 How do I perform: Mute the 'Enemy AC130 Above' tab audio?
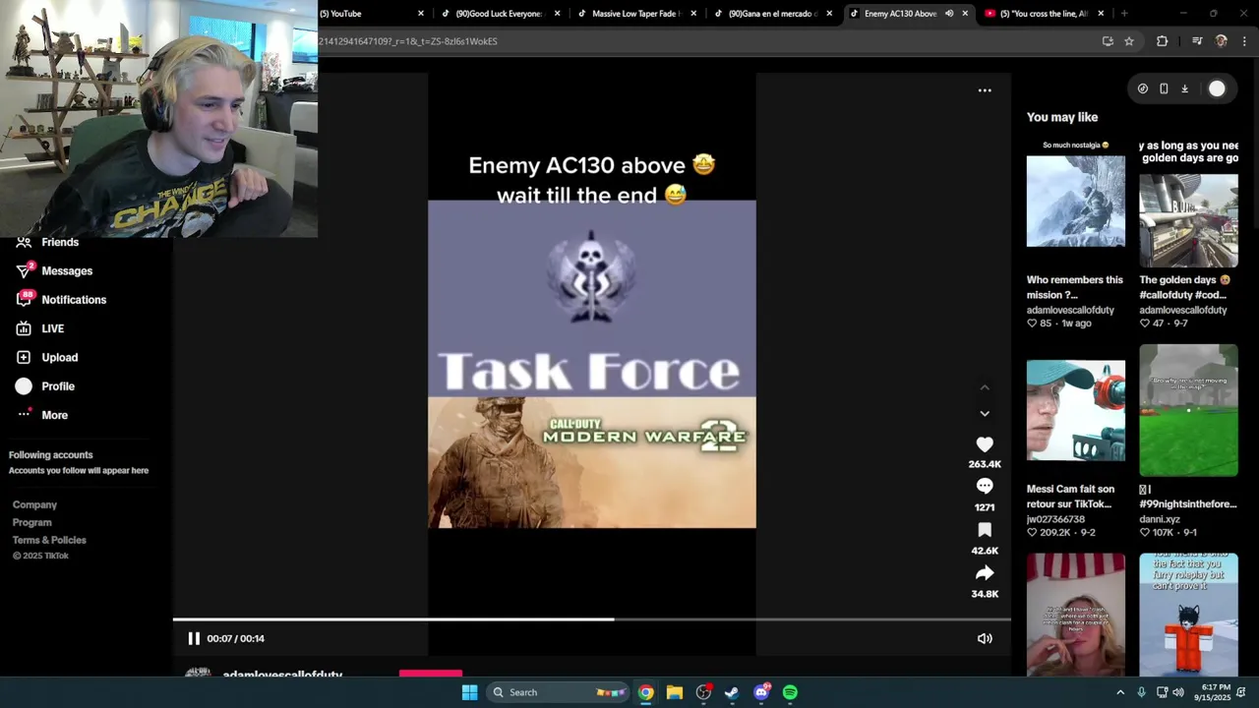pos(949,14)
